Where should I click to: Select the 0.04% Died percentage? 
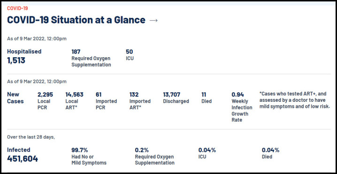coord(270,153)
